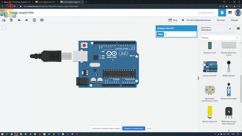Open the Opera Меню button
The height and width of the screenshot is (136, 242).
(5, 2)
